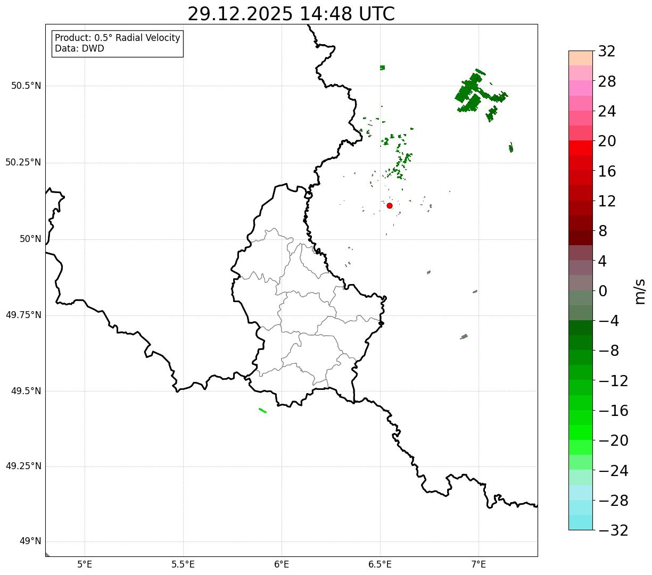This screenshot has width=652, height=575.
Task: Click colorbar tick label 16
Action: [x=607, y=171]
